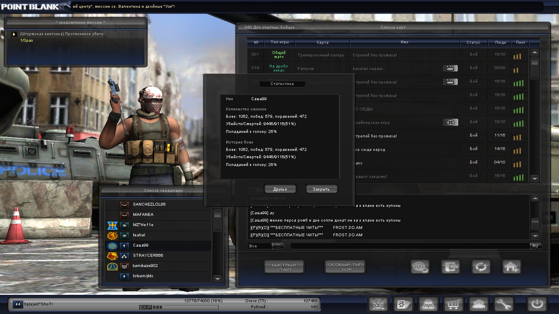Image resolution: width=559 pixels, height=314 pixels.
Task: Open the backpack inventory button
Action: coord(429,304)
